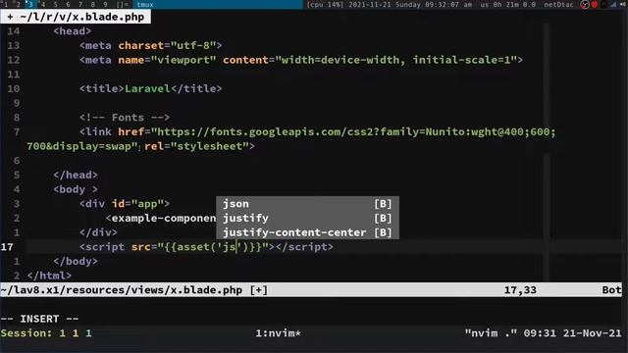Click the "nvim ." pane title in tmux bar
The height and width of the screenshot is (353, 628).
pos(491,333)
